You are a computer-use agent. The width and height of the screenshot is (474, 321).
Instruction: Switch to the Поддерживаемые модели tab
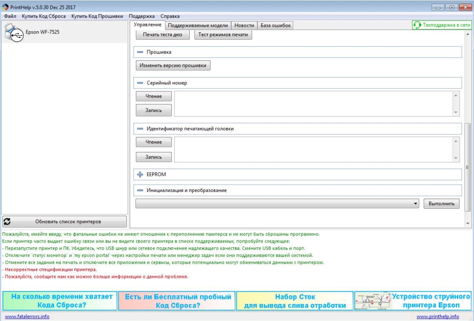click(198, 26)
